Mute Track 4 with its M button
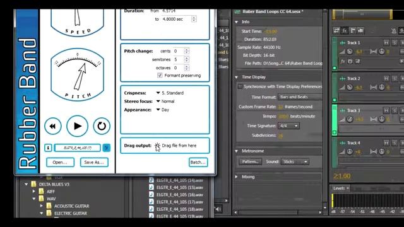The height and width of the screenshot is (227, 404). pyautogui.click(x=386, y=143)
